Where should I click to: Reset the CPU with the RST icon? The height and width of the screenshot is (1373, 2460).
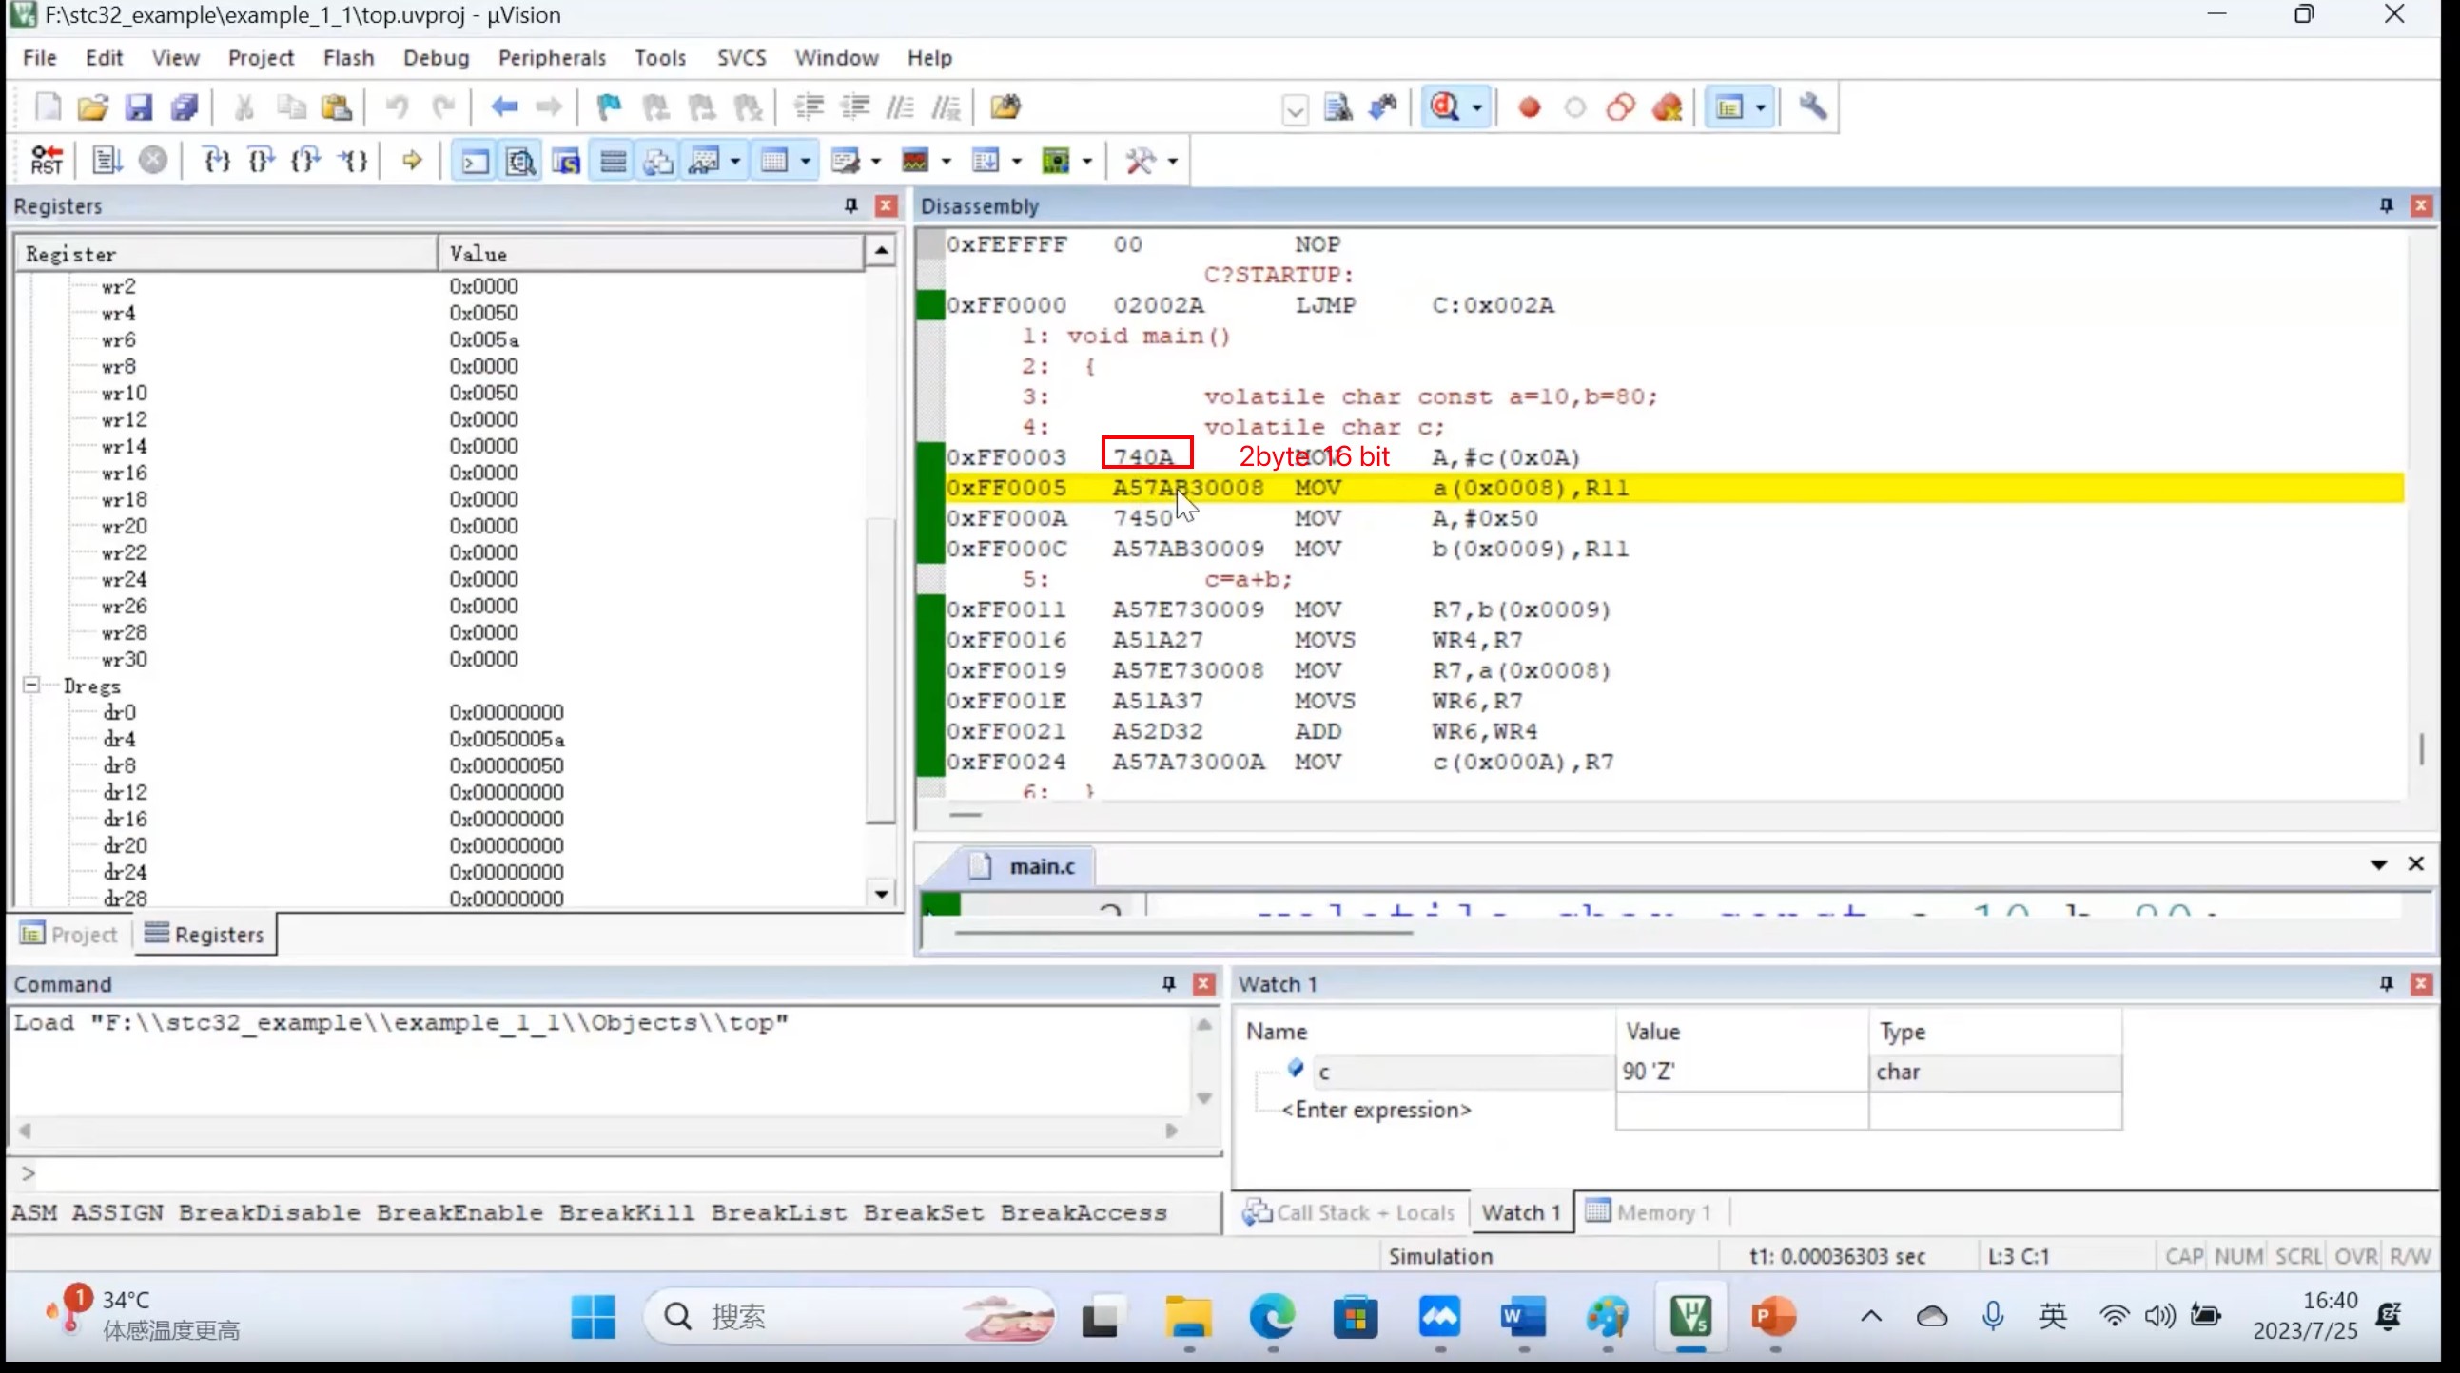point(46,161)
